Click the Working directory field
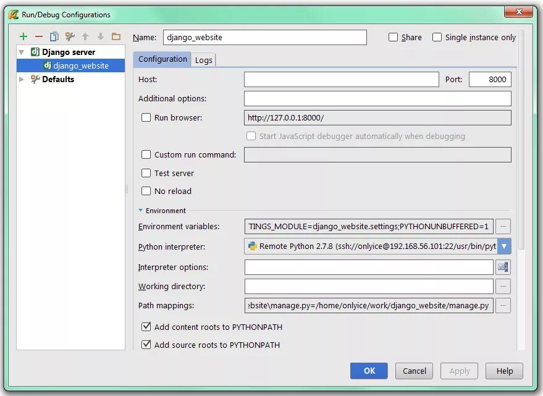Screen dimensions: 543x396 (x=369, y=287)
